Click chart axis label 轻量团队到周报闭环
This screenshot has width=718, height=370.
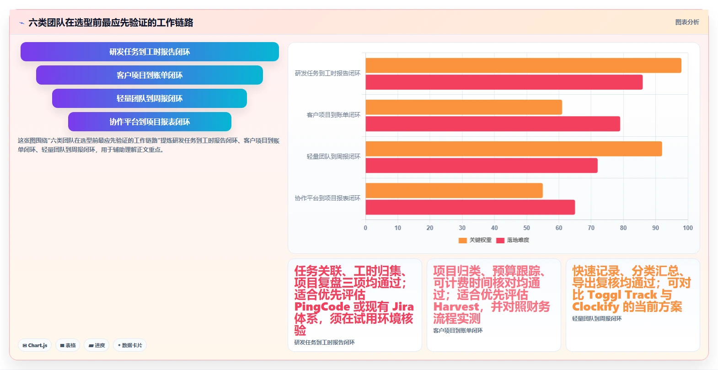coord(333,156)
